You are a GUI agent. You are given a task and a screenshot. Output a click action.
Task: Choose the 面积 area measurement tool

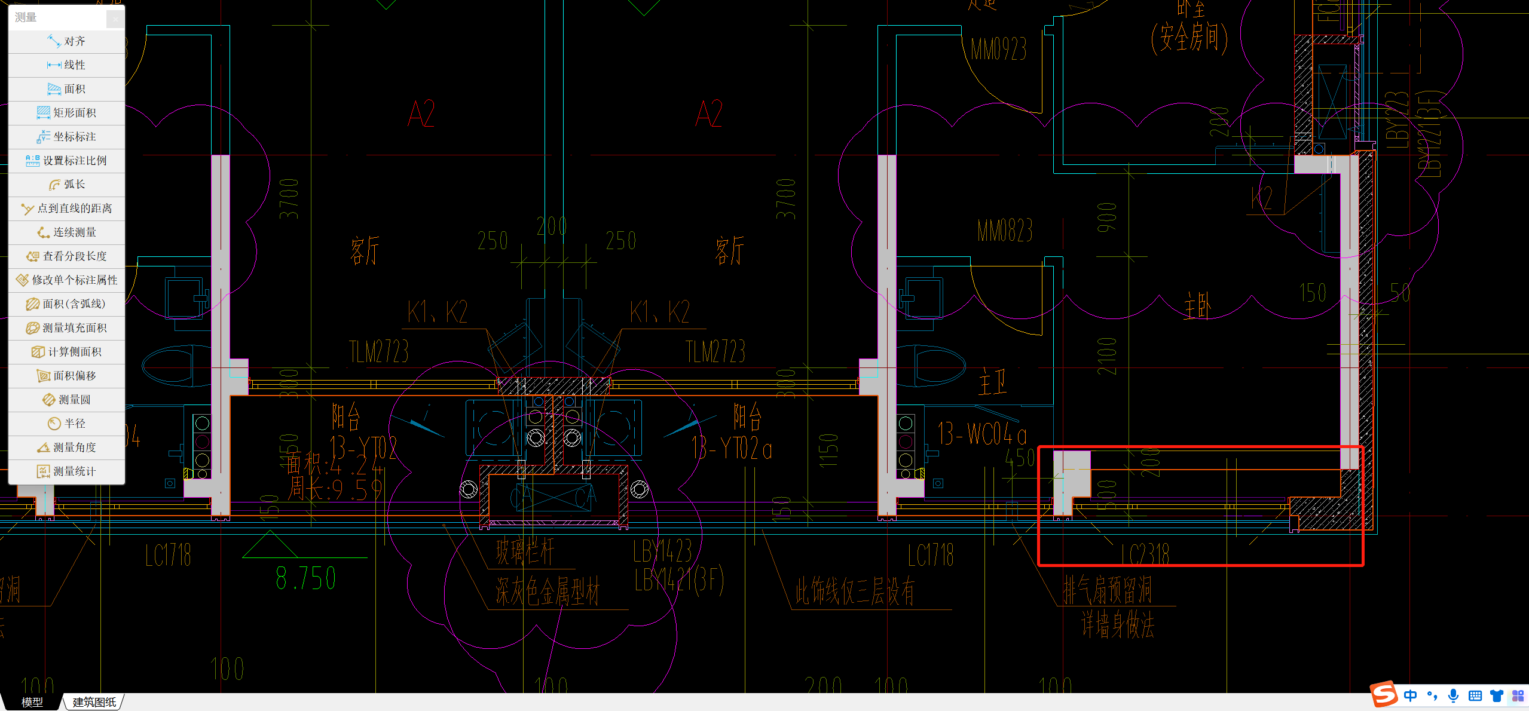coord(66,89)
